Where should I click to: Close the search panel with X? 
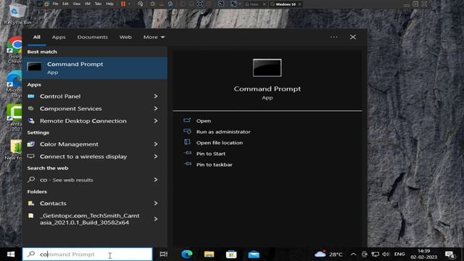click(x=353, y=37)
